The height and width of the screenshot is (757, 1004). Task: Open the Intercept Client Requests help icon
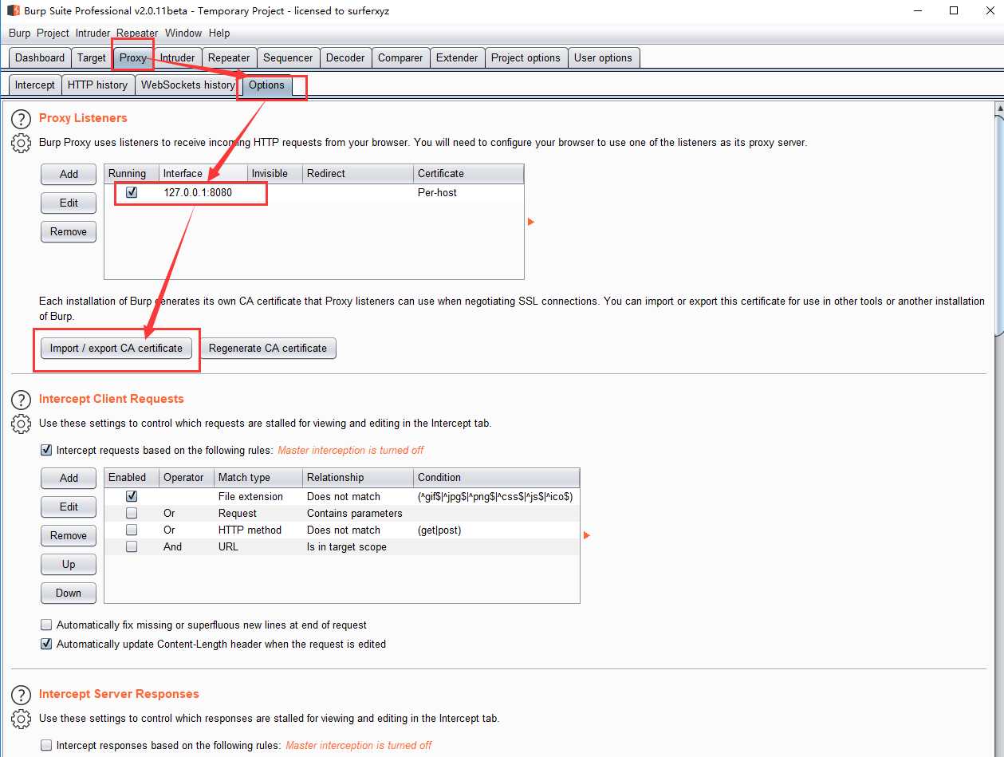point(21,400)
